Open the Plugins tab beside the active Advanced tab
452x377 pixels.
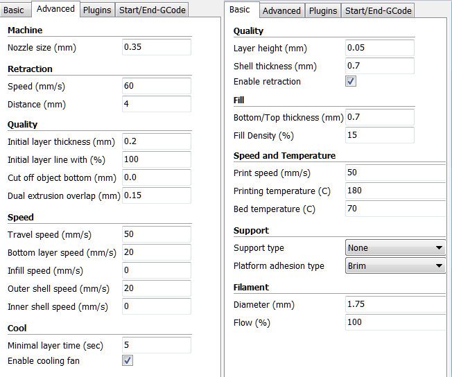tap(96, 10)
